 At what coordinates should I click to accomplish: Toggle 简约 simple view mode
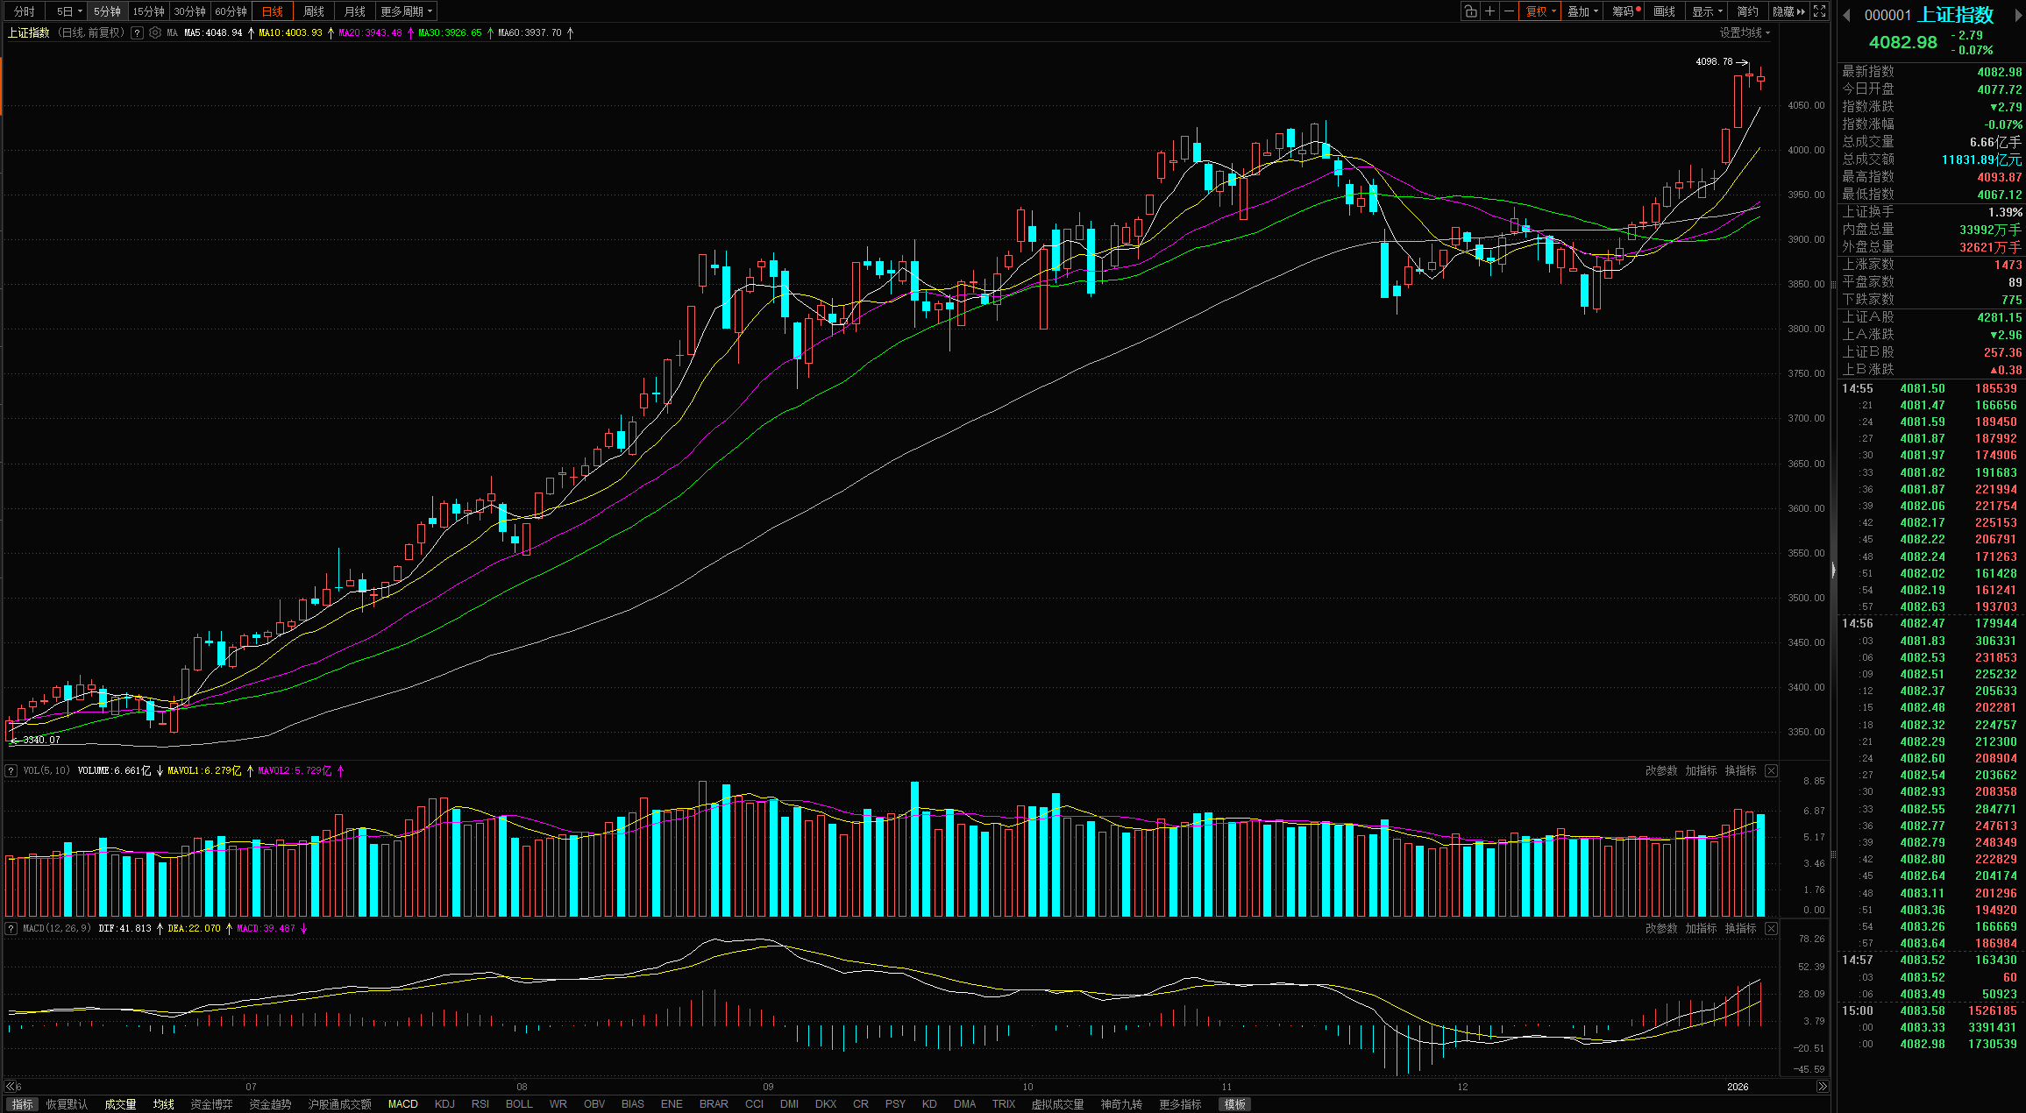(1747, 11)
